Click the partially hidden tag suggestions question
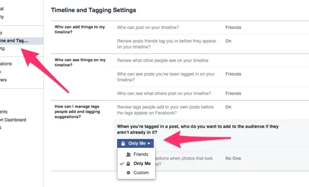The image size is (309, 187). 184,161
